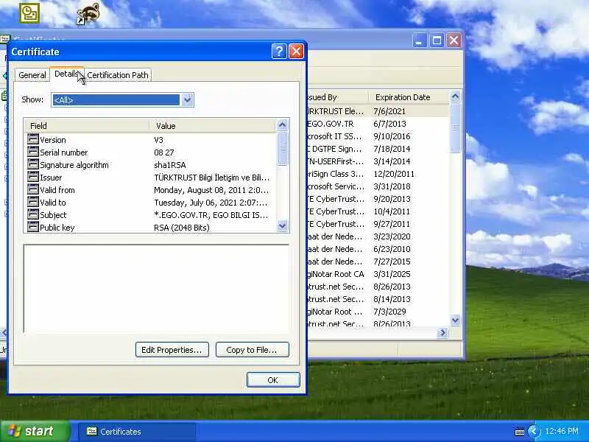589x442 pixels.
Task: Click the Certificates taskbar button
Action: pyautogui.click(x=137, y=432)
